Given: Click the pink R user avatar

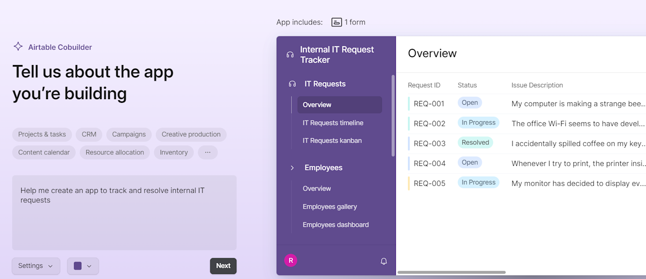Looking at the screenshot, I should click(x=291, y=261).
